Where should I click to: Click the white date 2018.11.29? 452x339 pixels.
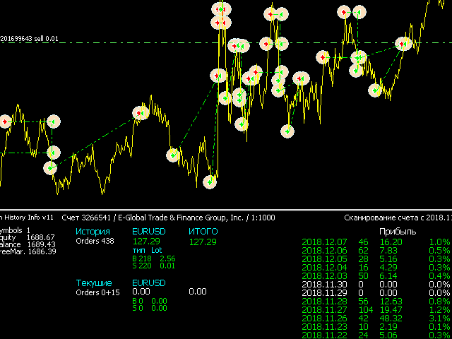tap(324, 292)
